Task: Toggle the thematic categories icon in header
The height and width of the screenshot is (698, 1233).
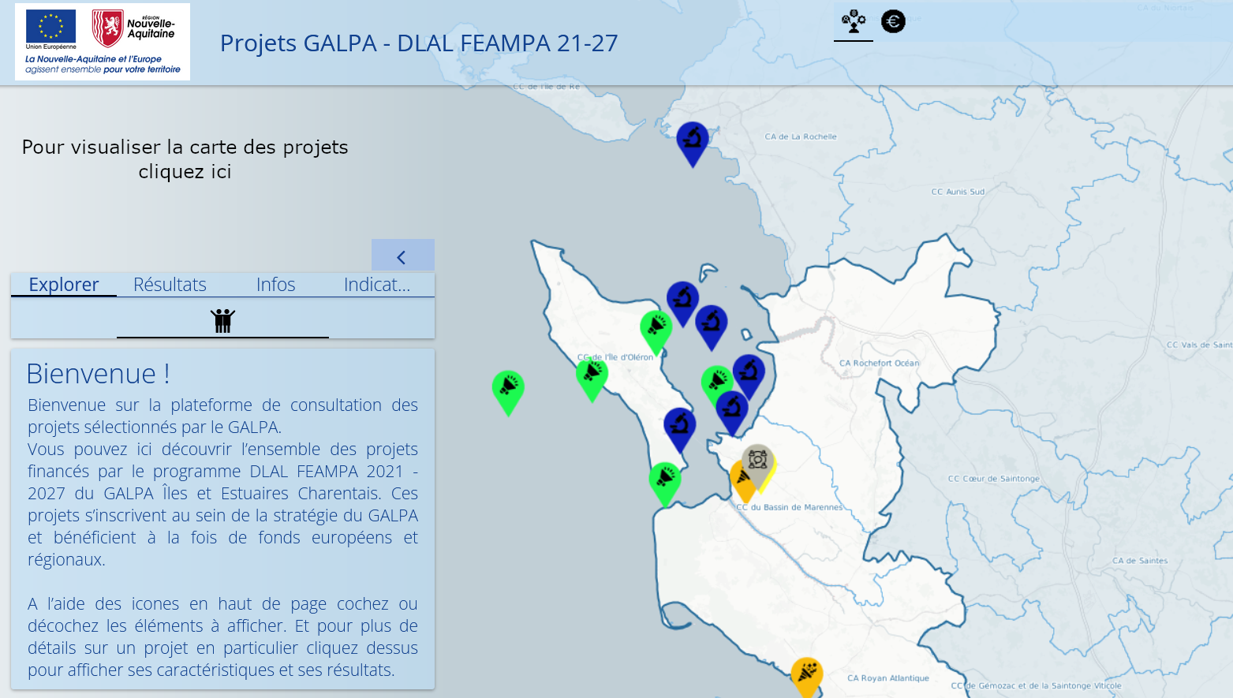Action: (854, 21)
